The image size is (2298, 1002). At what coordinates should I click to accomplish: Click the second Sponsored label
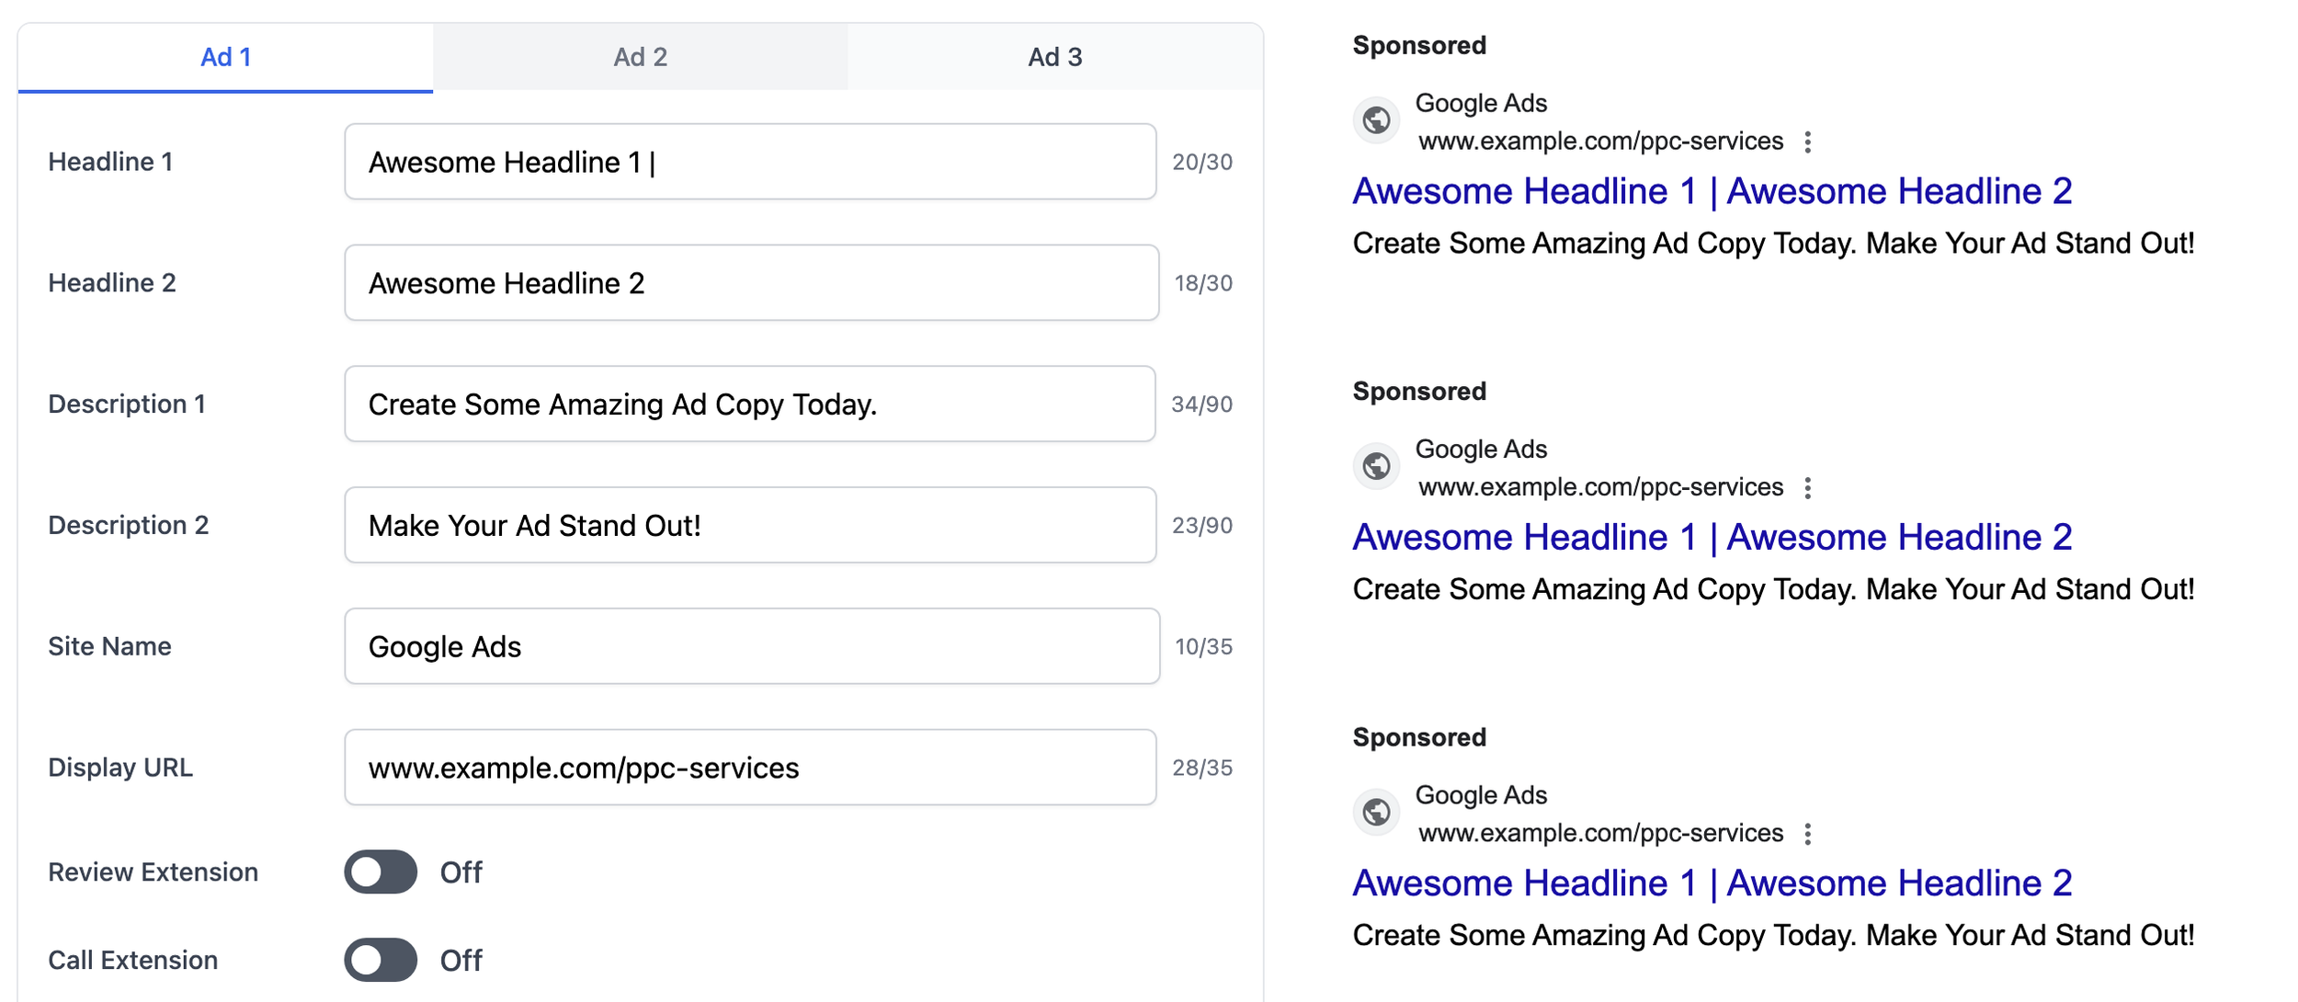1419,392
